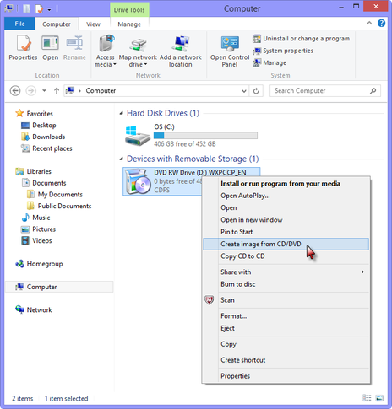Choose Properties in the context menu
Viewport: 392px width, 409px height.
coord(286,376)
